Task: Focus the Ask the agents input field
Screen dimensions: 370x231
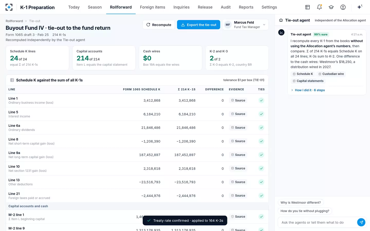Action: 317,223
